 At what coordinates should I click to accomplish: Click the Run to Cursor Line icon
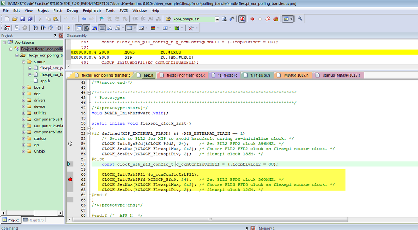[x=58, y=28]
